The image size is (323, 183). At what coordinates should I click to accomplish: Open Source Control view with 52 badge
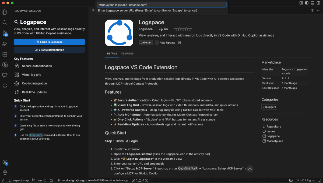click(5, 33)
